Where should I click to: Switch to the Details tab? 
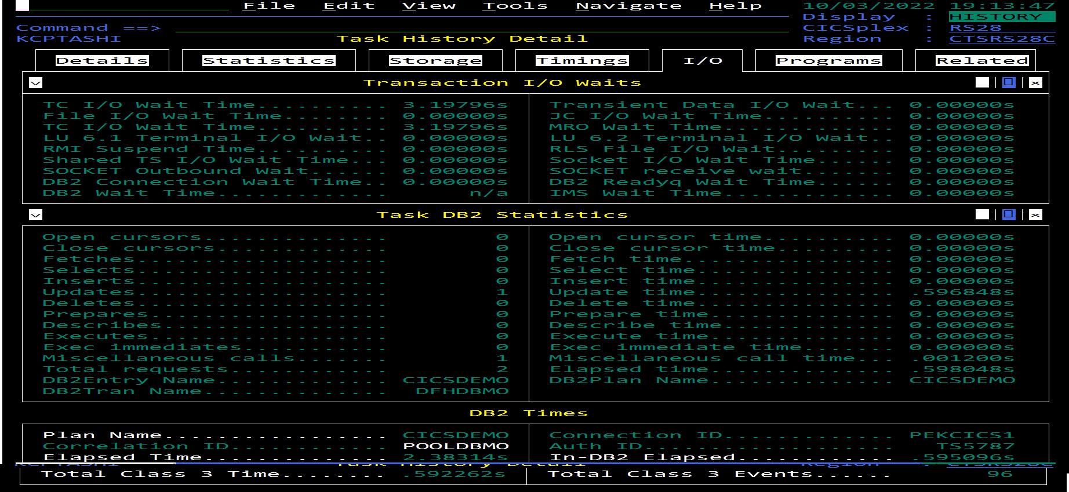click(102, 60)
